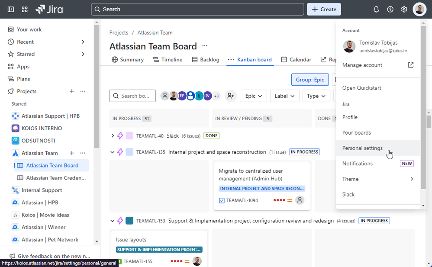
Task: Collapse the TEAMATL-135 epic row
Action: click(113, 152)
